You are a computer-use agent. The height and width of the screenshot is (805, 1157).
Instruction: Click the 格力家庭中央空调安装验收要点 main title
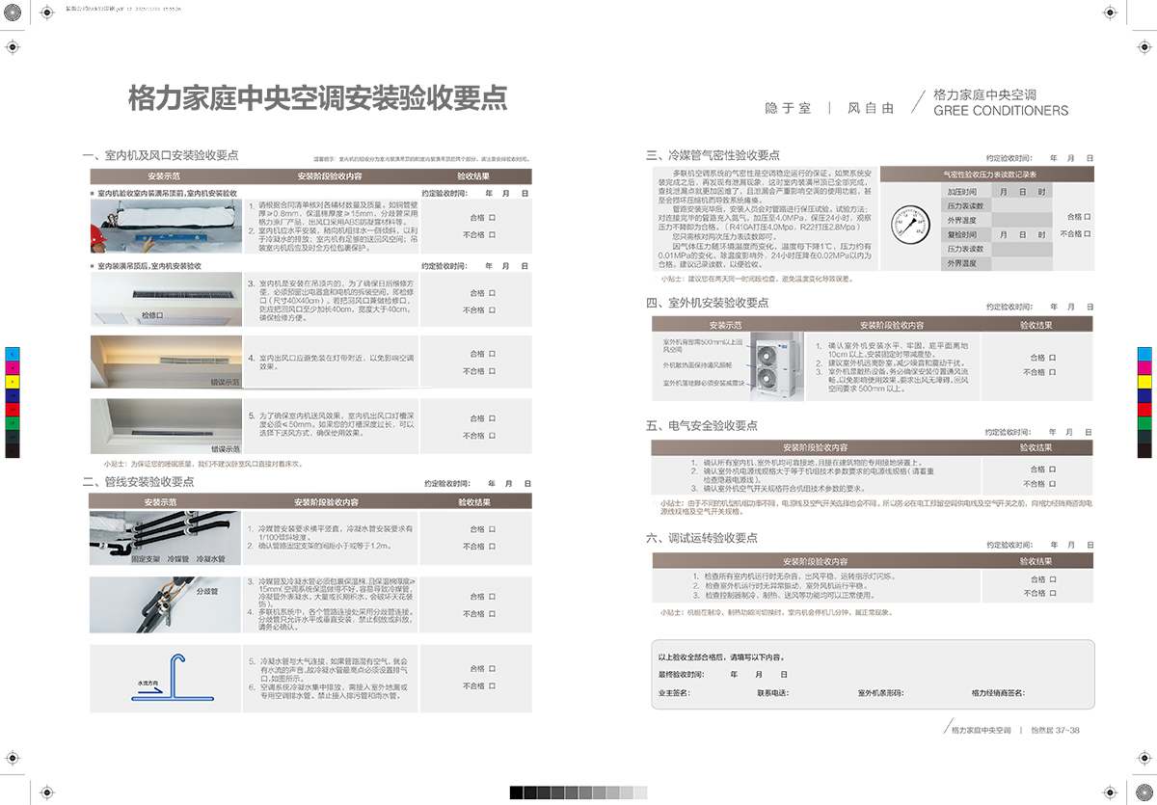318,98
